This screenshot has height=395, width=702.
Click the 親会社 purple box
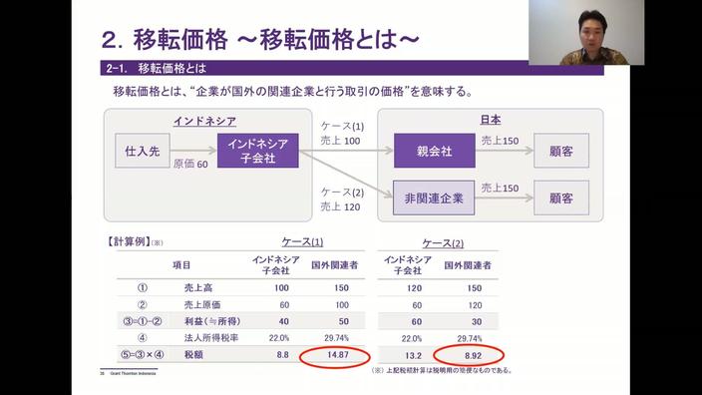click(435, 151)
